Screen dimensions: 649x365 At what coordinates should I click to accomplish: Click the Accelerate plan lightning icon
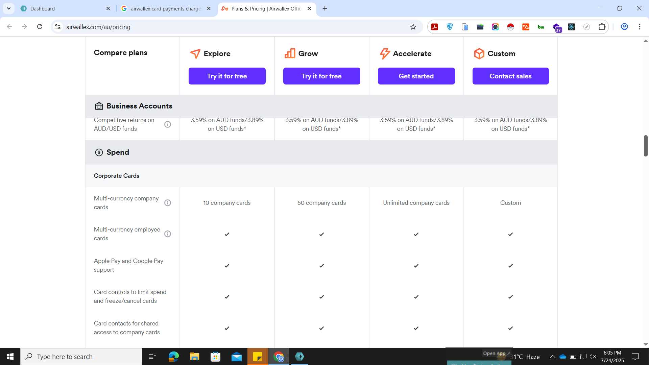[384, 53]
